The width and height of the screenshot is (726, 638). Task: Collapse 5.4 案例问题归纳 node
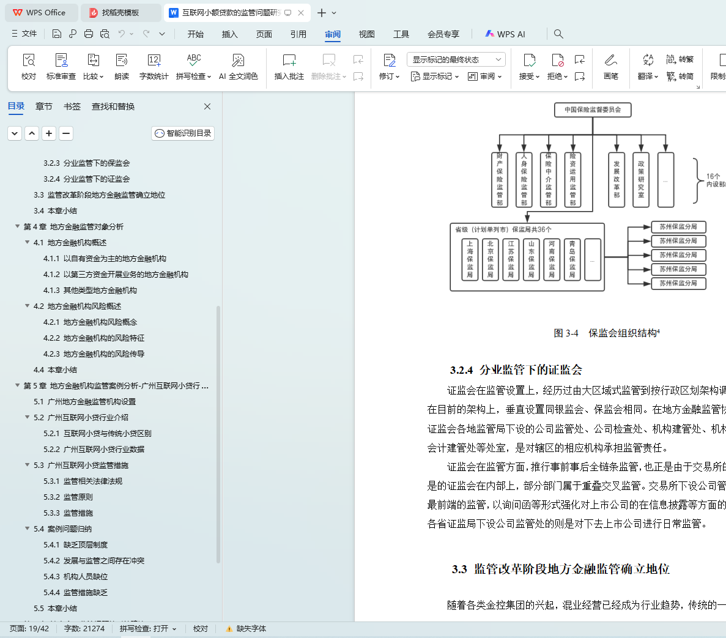click(x=27, y=529)
